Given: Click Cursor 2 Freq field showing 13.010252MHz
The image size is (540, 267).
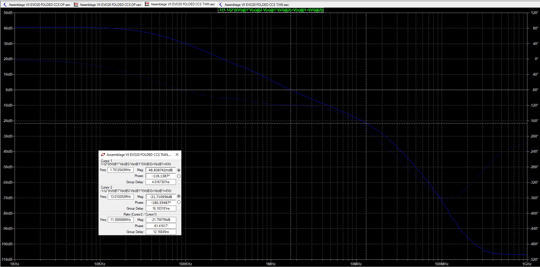Looking at the screenshot, I should pyautogui.click(x=121, y=197).
